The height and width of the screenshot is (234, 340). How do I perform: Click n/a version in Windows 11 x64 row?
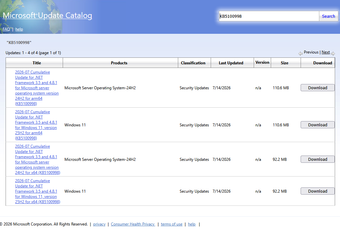(258, 191)
